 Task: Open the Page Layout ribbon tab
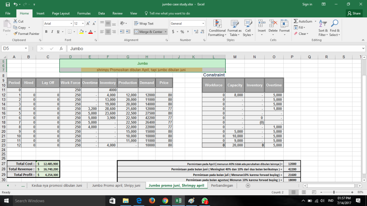coord(61,13)
